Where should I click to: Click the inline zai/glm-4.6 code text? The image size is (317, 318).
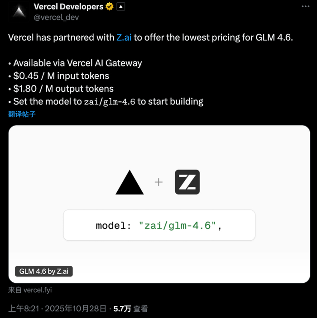point(110,102)
